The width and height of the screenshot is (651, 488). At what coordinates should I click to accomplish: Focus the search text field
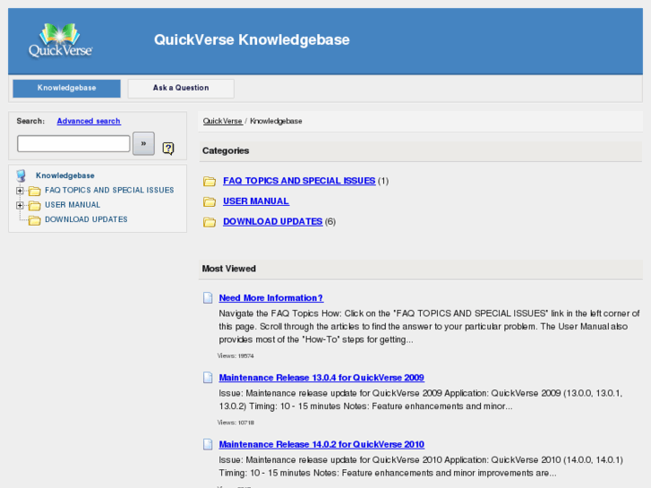click(73, 143)
